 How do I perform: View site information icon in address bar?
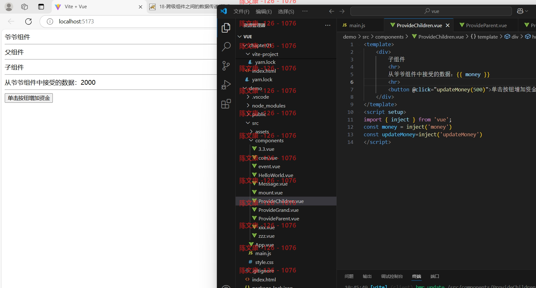tap(50, 21)
